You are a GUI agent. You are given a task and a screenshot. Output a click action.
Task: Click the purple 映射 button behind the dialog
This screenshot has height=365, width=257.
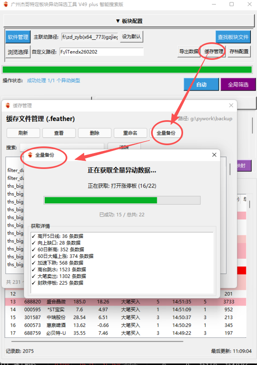tap(244, 166)
